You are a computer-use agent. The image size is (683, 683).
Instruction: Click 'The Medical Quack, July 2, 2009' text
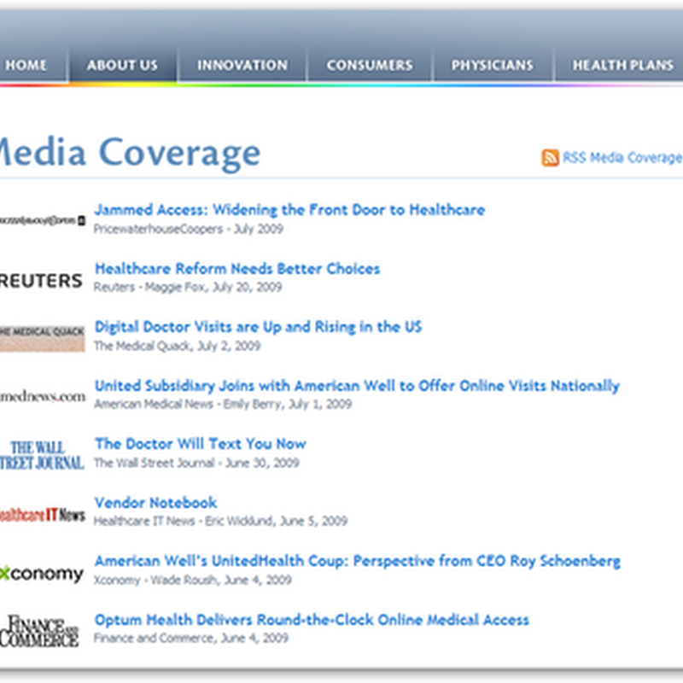[x=178, y=346]
